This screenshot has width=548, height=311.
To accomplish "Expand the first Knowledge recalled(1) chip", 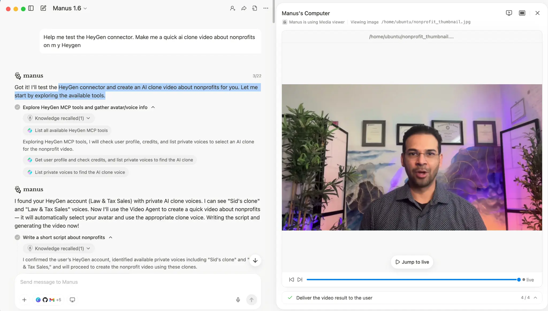I will (59, 118).
